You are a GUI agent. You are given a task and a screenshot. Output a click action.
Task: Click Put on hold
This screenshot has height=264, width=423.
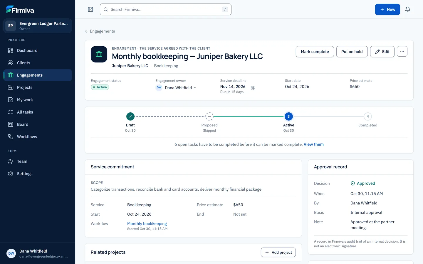tap(352, 52)
